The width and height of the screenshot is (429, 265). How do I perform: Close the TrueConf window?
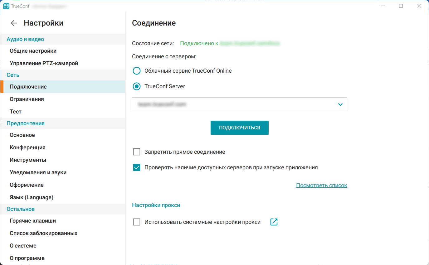(420, 6)
